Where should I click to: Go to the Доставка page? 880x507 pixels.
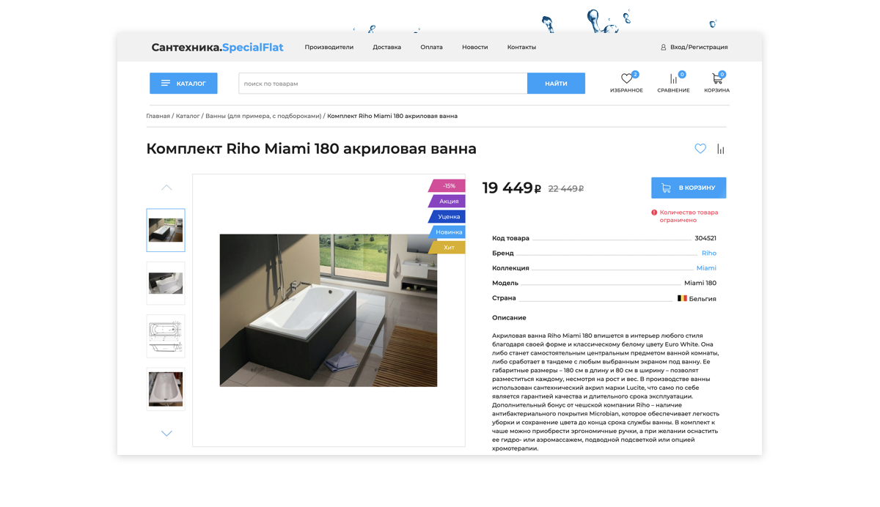pos(386,47)
